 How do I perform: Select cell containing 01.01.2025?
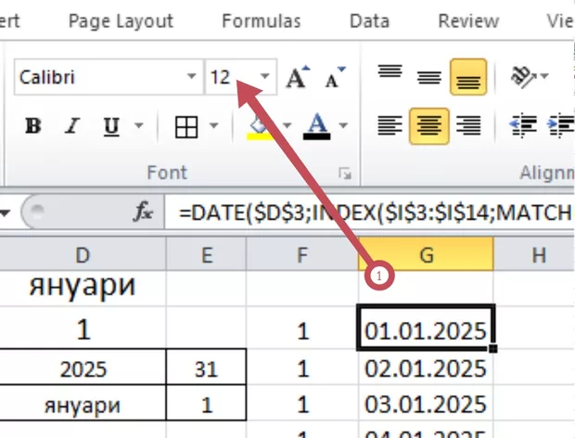click(426, 328)
